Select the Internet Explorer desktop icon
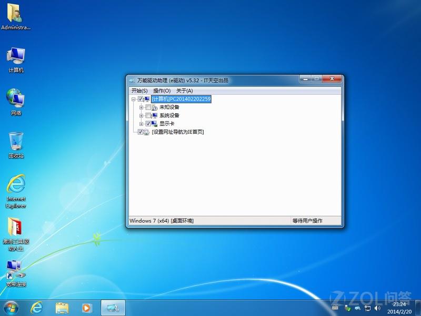 (16, 191)
